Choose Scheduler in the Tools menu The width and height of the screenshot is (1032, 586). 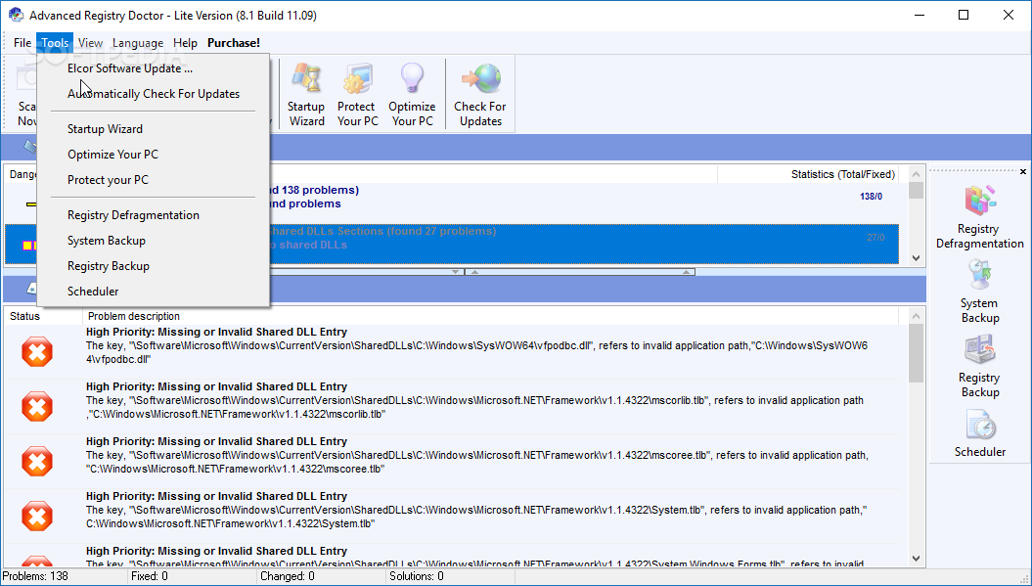pos(153,292)
